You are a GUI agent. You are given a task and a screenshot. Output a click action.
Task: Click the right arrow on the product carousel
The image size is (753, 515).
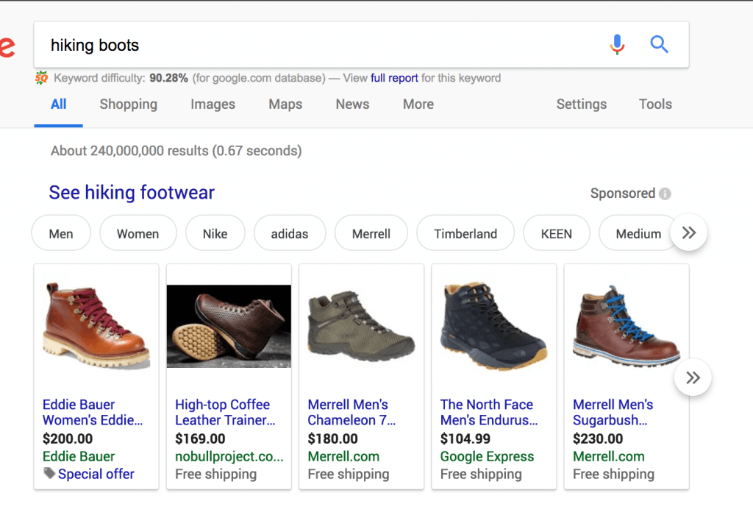coord(692,377)
